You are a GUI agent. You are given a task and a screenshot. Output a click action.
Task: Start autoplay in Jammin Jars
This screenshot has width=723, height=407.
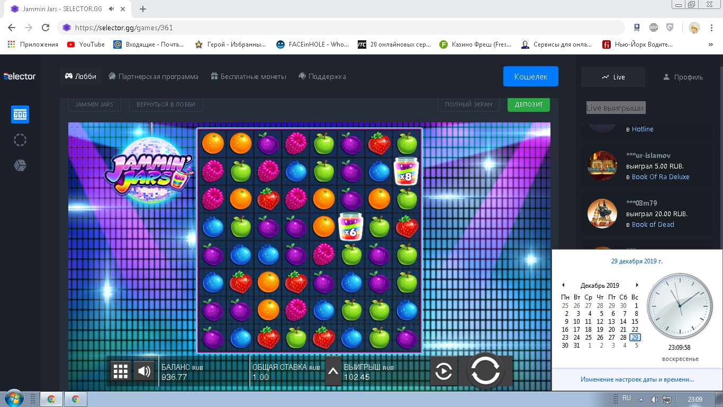[x=444, y=371]
